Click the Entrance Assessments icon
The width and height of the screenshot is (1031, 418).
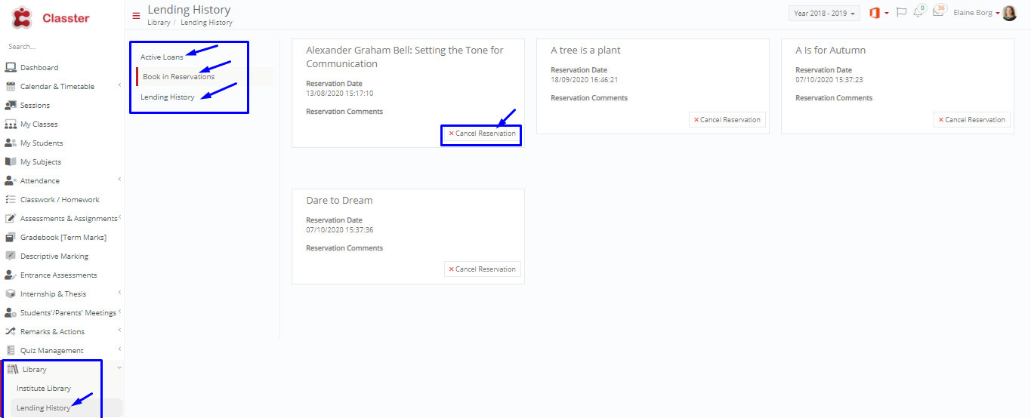tap(11, 275)
